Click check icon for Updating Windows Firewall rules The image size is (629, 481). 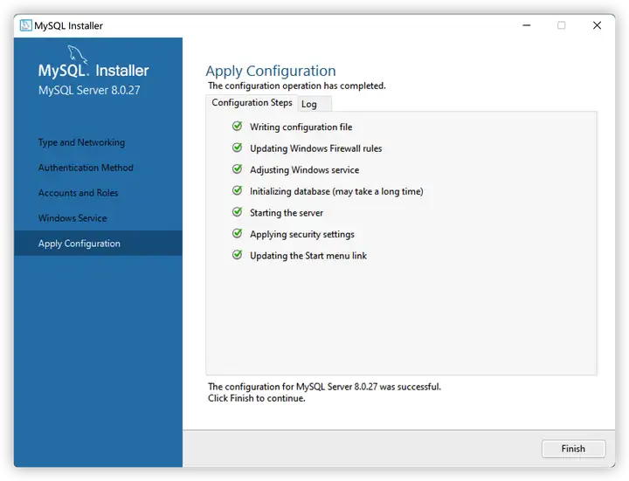tap(238, 148)
